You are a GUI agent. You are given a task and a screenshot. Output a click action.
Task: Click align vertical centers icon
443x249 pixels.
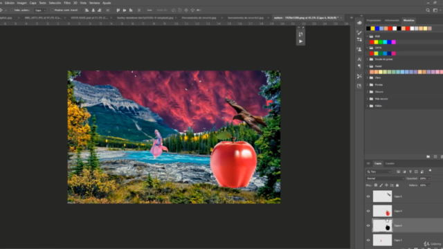click(125, 10)
